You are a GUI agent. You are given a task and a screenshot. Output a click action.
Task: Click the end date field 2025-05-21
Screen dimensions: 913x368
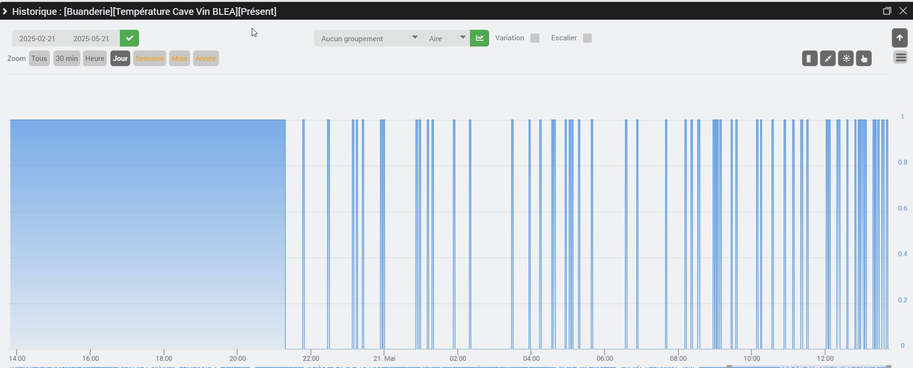(x=91, y=38)
